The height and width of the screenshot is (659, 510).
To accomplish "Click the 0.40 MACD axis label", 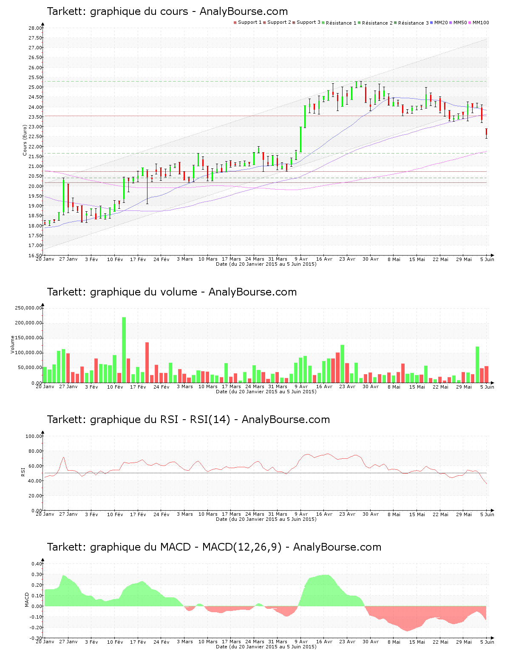I will click(37, 564).
